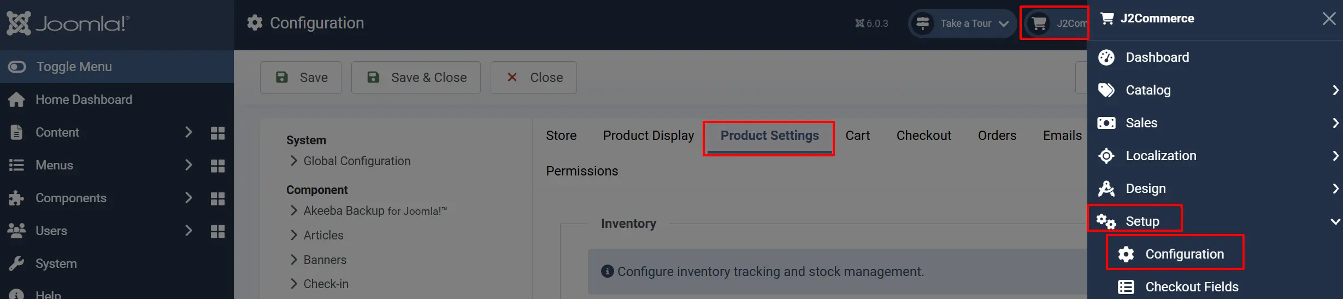Click the Checkout Fields list icon

1126,287
